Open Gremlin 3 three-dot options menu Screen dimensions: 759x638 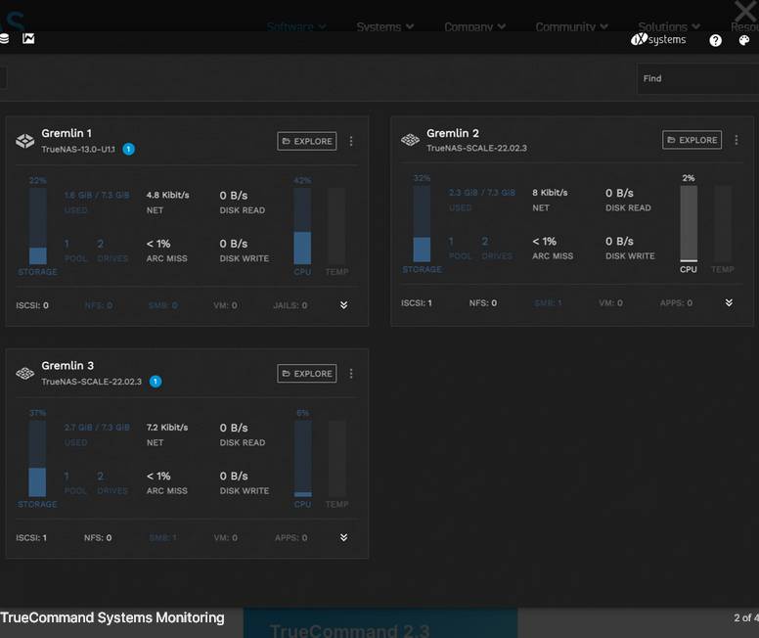click(351, 374)
